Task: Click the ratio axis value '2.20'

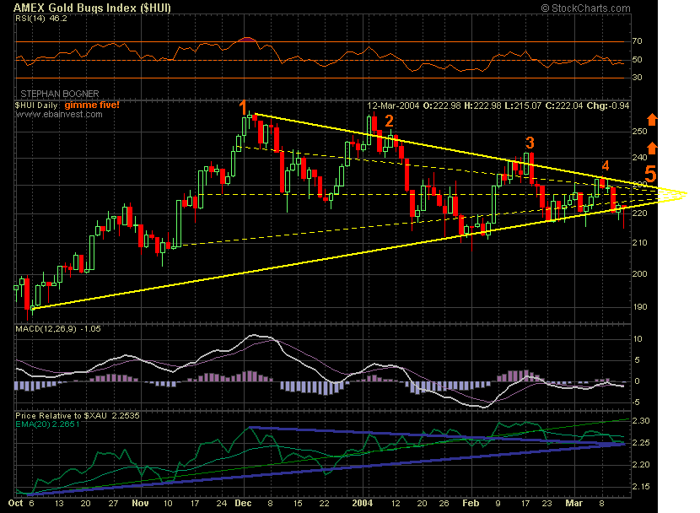Action: [x=641, y=465]
